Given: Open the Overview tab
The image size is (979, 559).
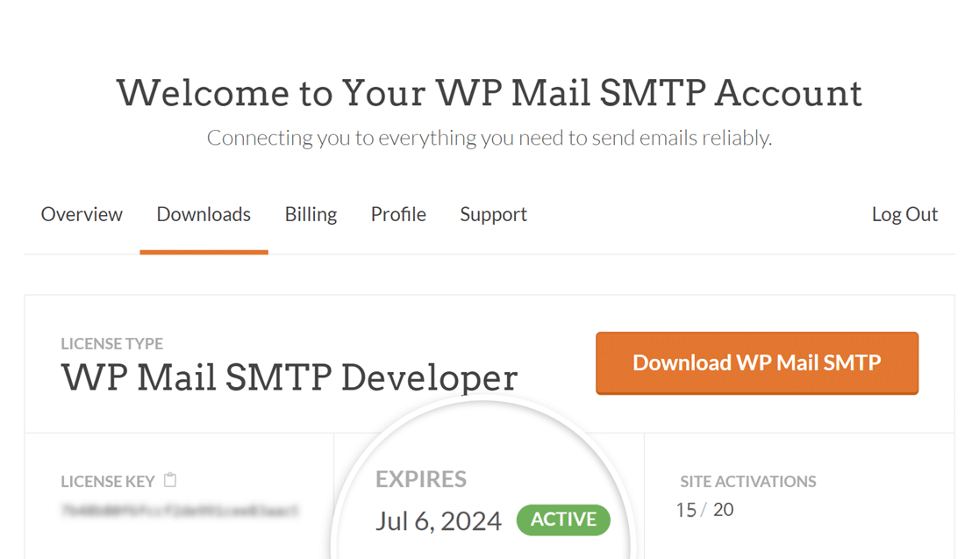Looking at the screenshot, I should tap(82, 214).
